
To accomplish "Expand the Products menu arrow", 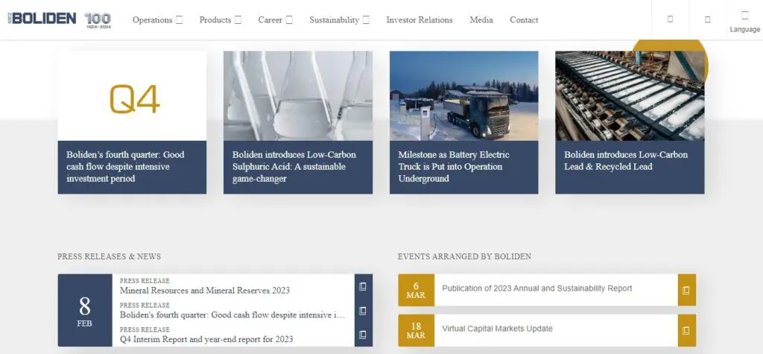I will click(x=238, y=20).
